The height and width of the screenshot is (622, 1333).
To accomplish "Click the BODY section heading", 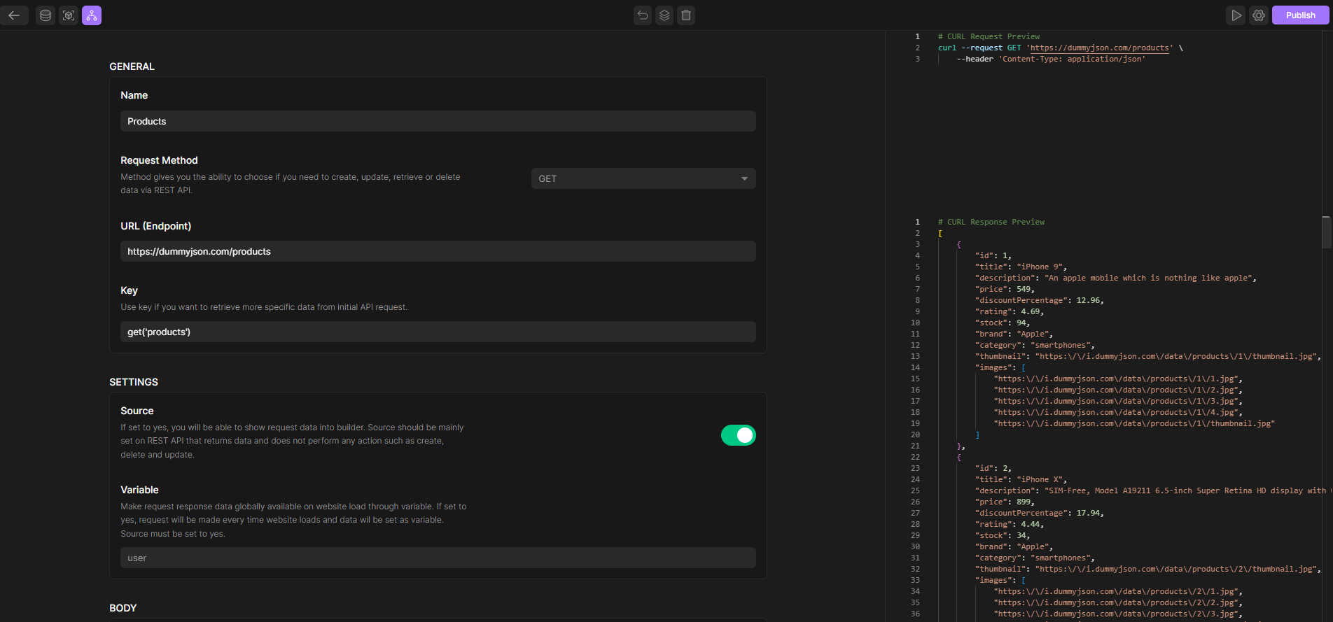I will 123,608.
